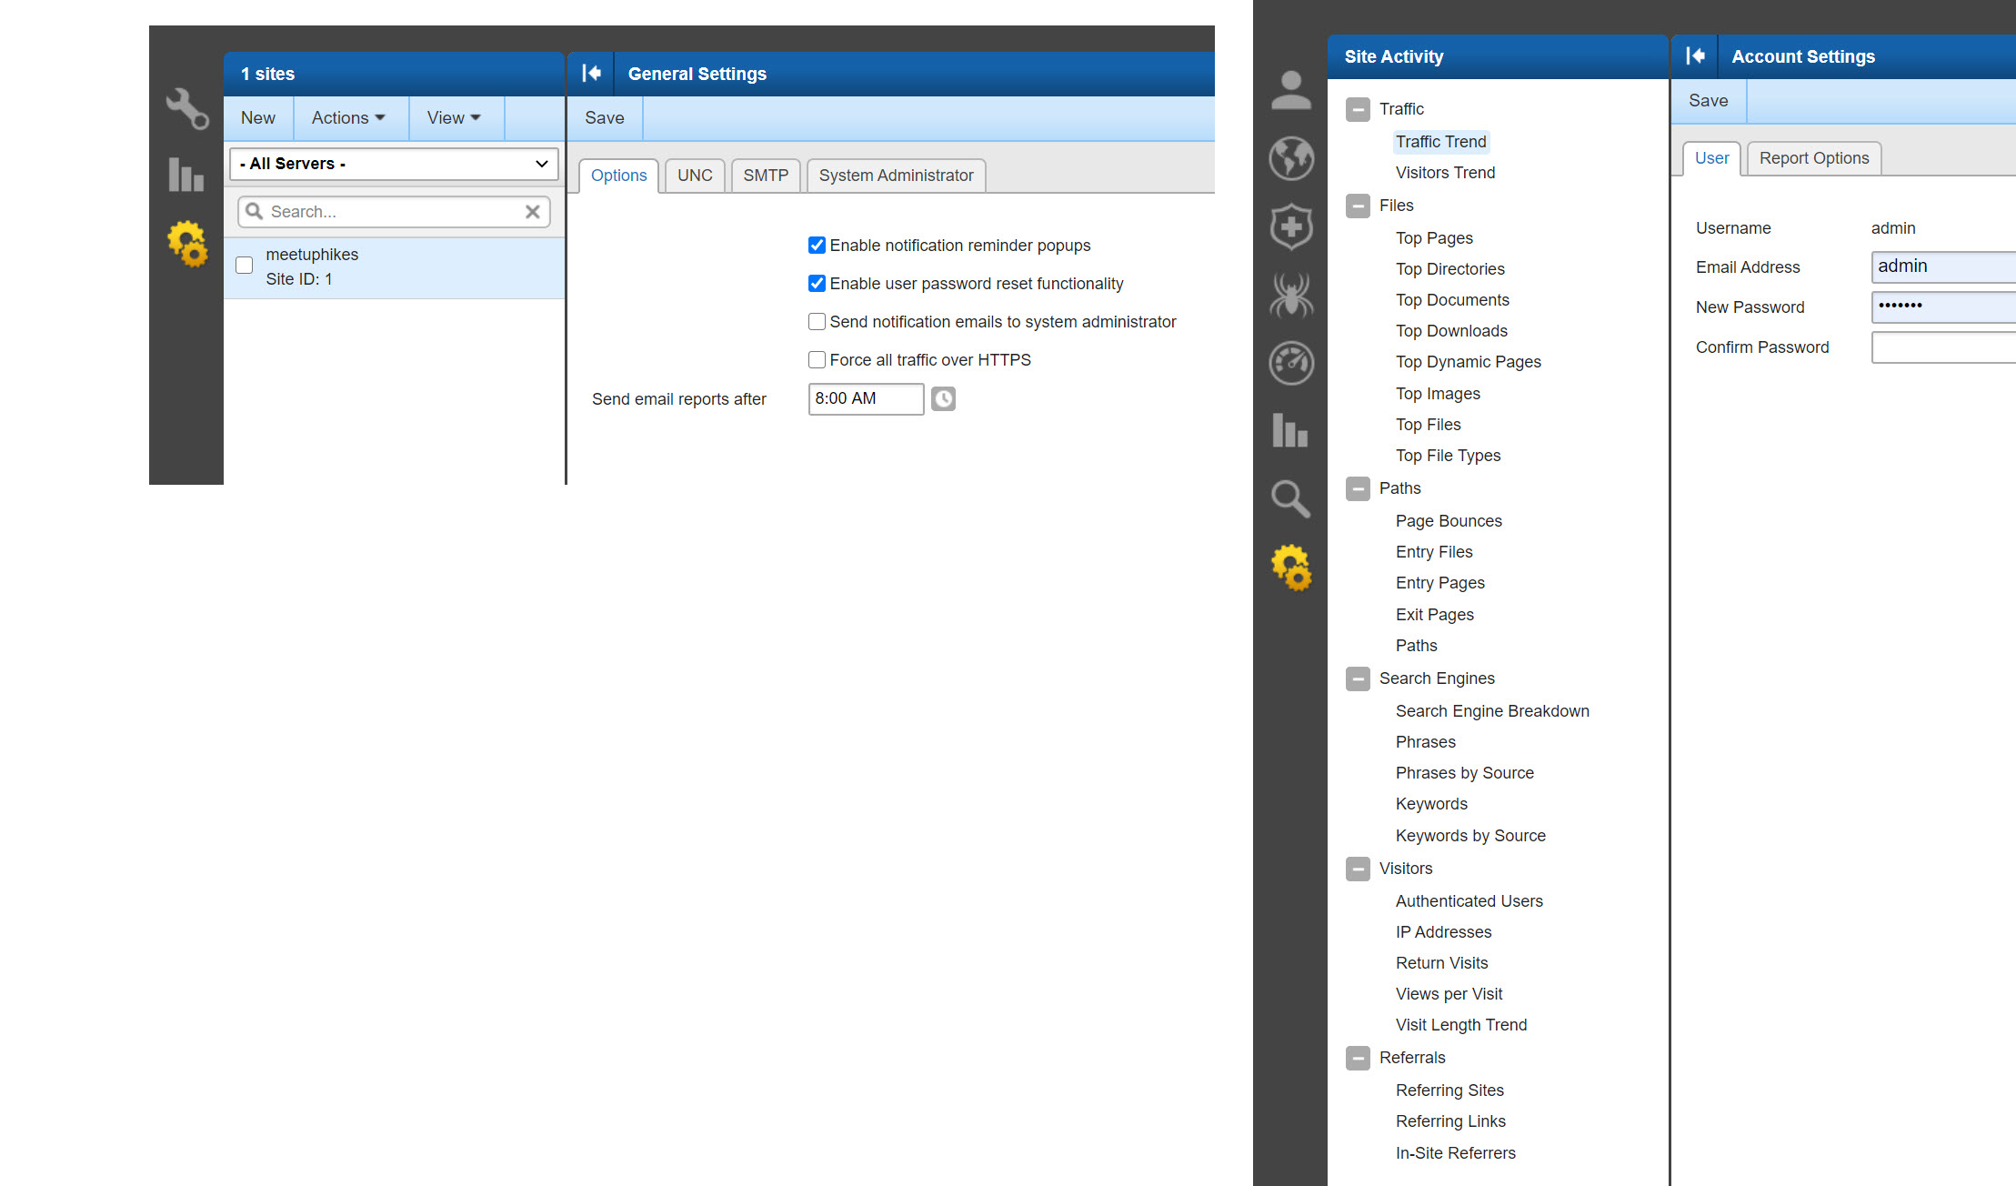The width and height of the screenshot is (2016, 1186).
Task: Open the Top Downloads report
Action: (x=1451, y=331)
